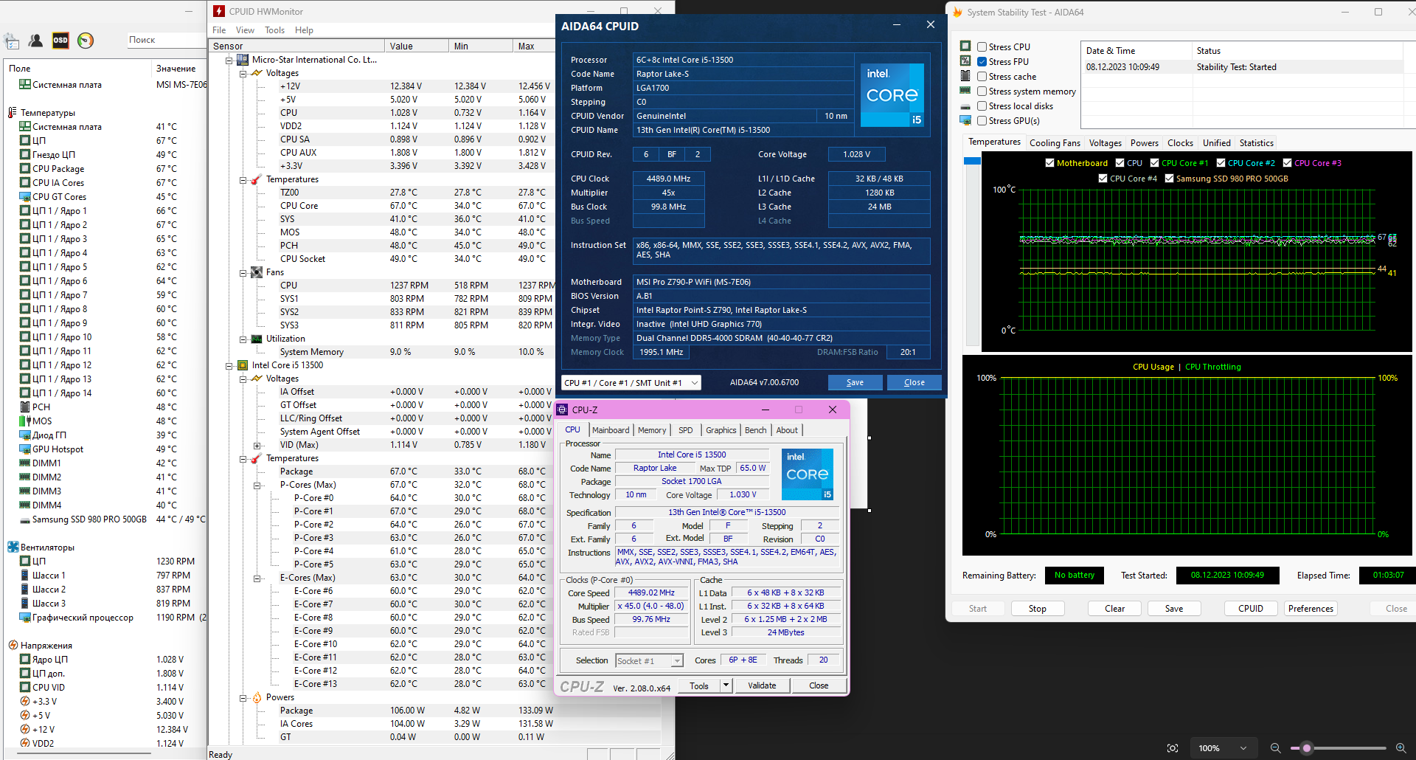Click the Stop button in Stability Test

pos(1037,609)
